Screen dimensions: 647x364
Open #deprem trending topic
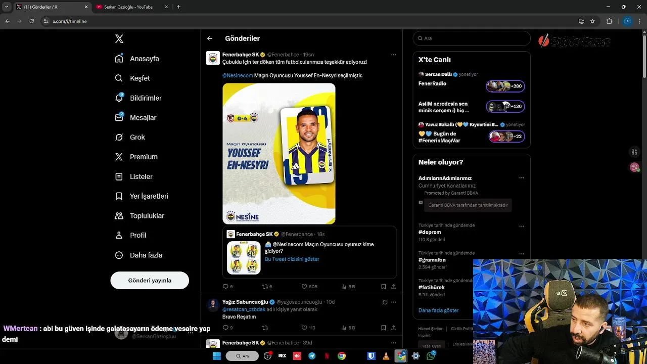point(430,232)
